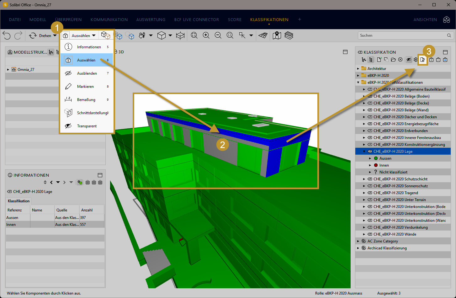Choose Markieren in the dropdown menu

tap(87, 87)
